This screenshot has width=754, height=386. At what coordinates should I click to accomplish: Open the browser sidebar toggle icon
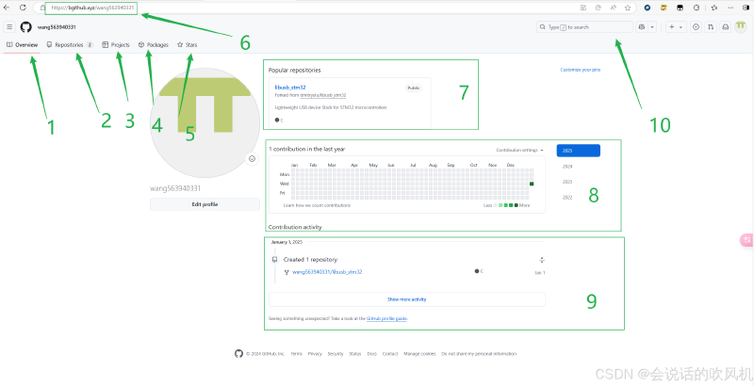pyautogui.click(x=747, y=8)
